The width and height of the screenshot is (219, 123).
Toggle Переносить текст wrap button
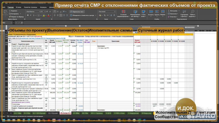(x=77, y=12)
